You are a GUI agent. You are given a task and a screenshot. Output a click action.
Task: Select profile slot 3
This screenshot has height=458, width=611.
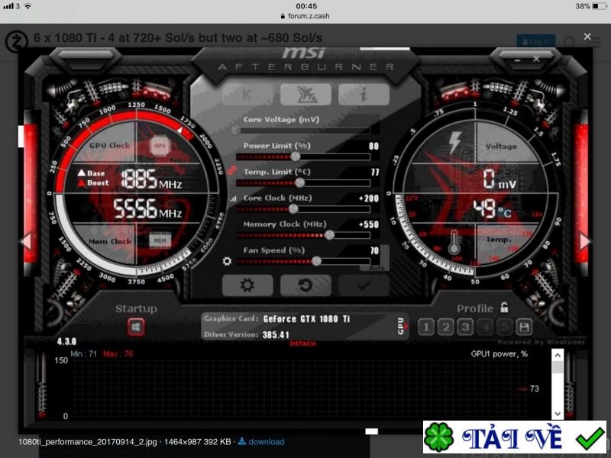click(465, 327)
